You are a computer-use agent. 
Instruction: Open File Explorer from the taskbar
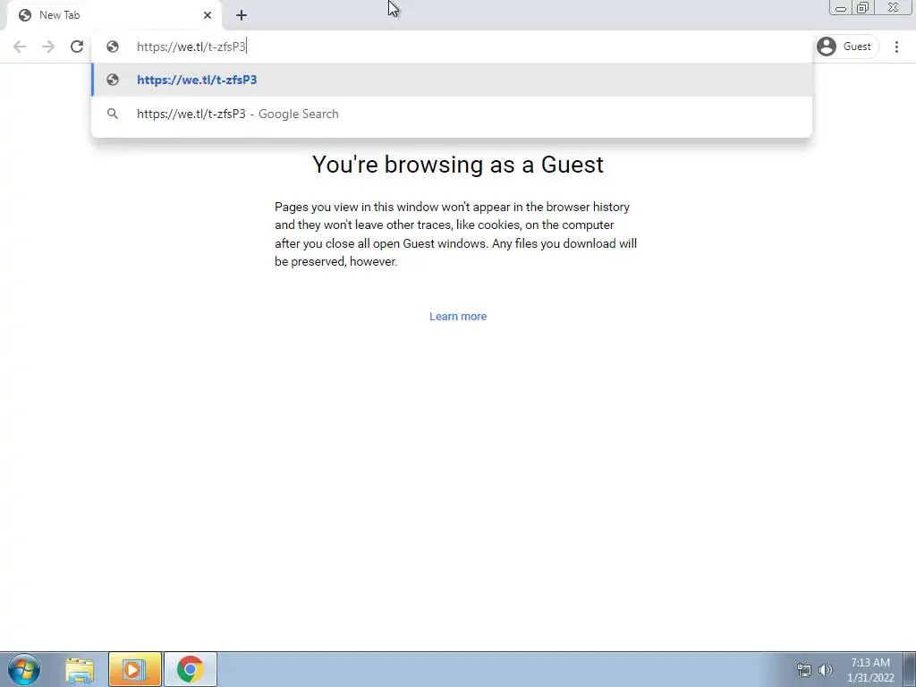click(80, 669)
